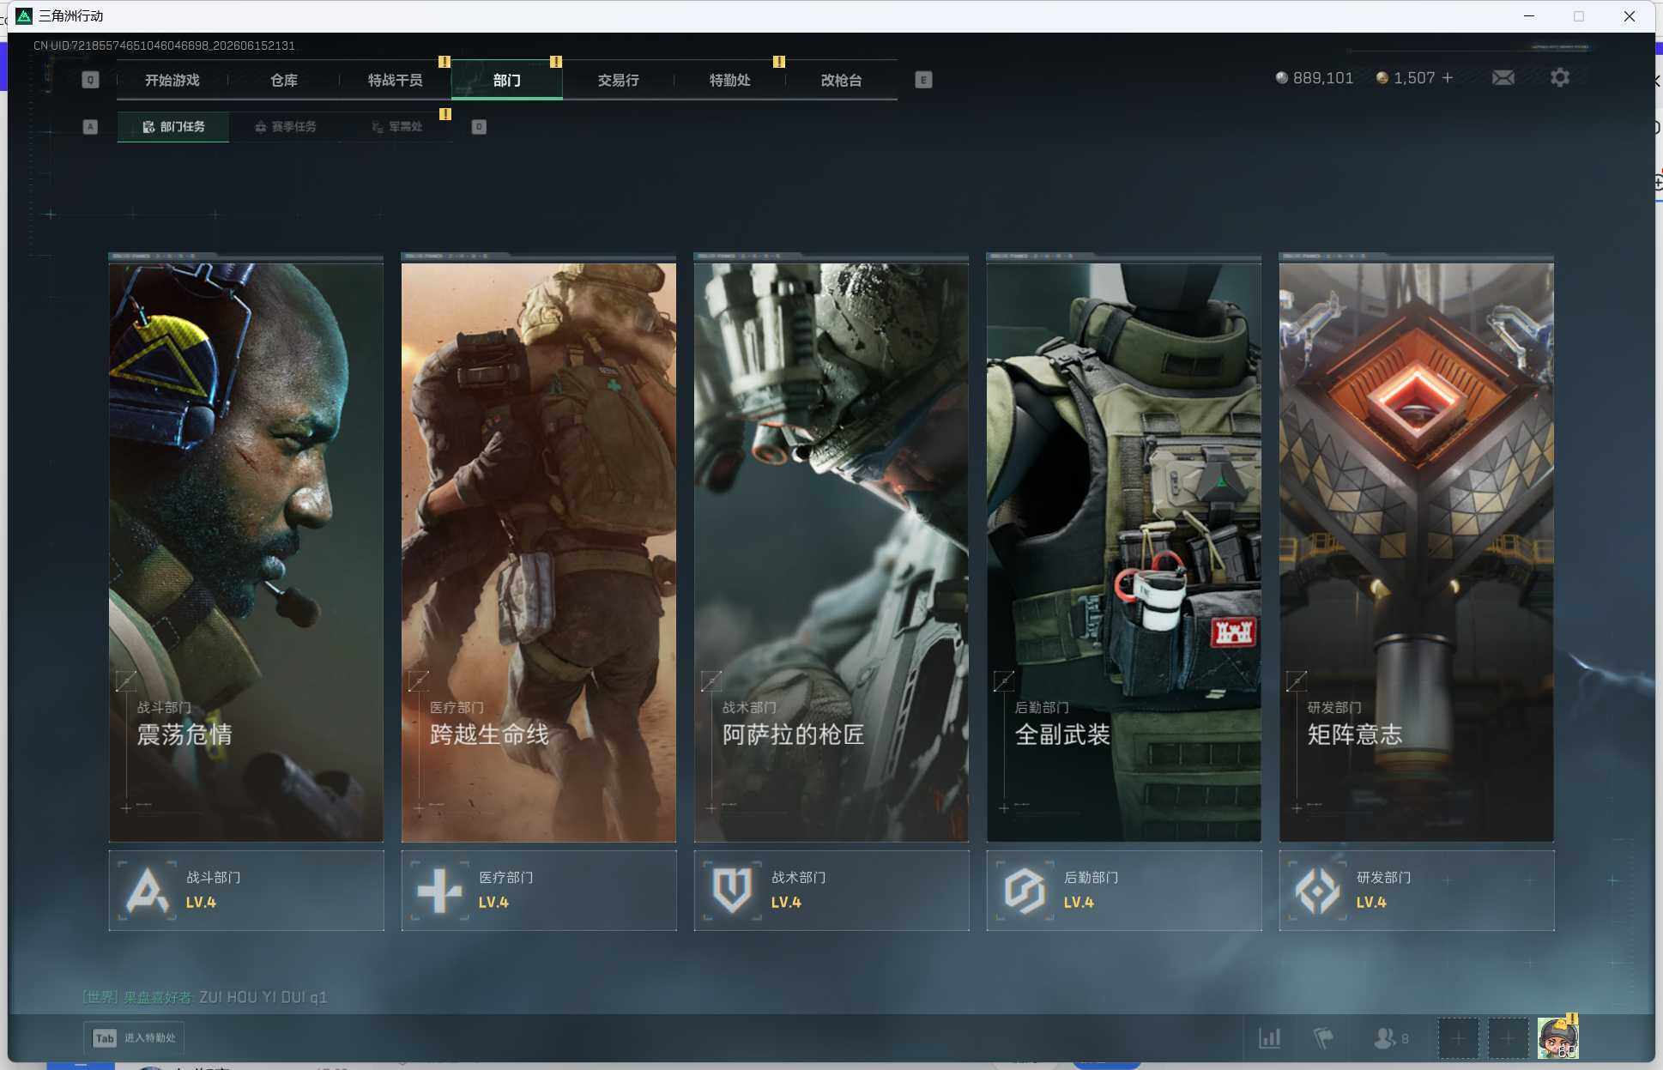Viewport: 1663px width, 1070px height.
Task: Click the CN UID text
Action: click(x=164, y=45)
